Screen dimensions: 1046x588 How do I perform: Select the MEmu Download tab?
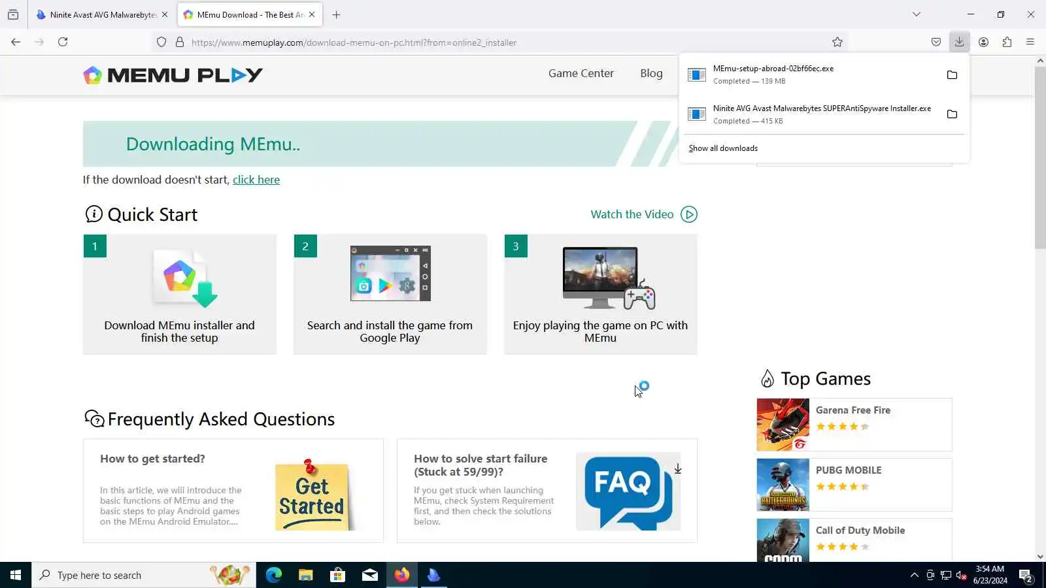pos(249,14)
